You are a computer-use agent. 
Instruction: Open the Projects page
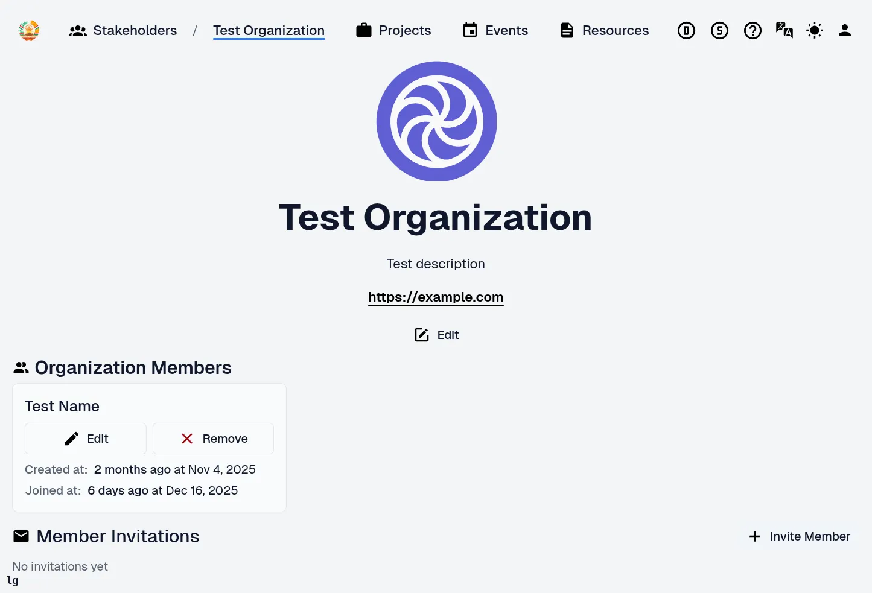click(x=393, y=30)
